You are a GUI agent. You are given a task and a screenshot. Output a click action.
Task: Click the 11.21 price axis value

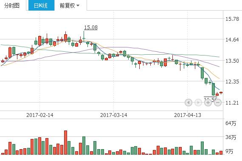point(232,103)
